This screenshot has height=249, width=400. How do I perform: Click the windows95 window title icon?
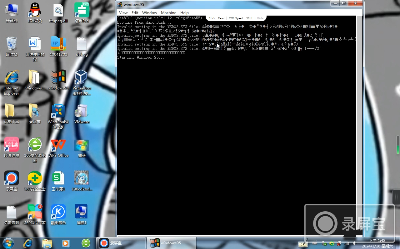coord(120,4)
